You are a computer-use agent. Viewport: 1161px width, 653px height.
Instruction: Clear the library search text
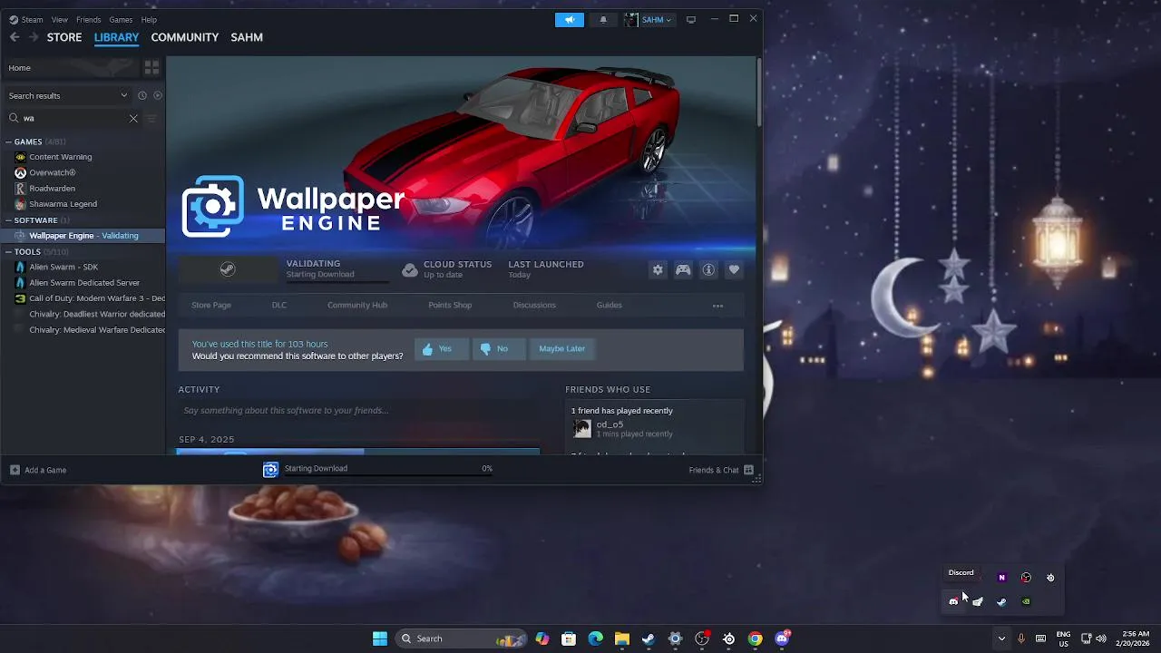click(133, 118)
